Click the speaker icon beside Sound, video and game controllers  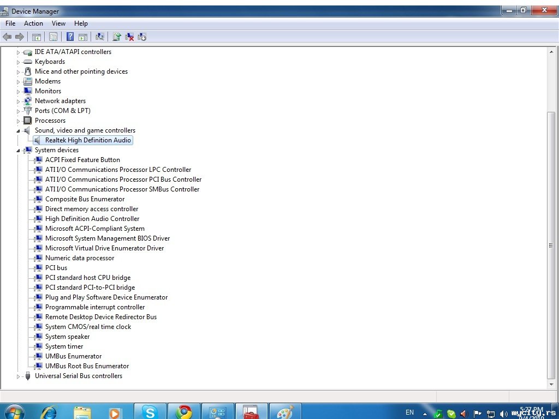(x=27, y=130)
